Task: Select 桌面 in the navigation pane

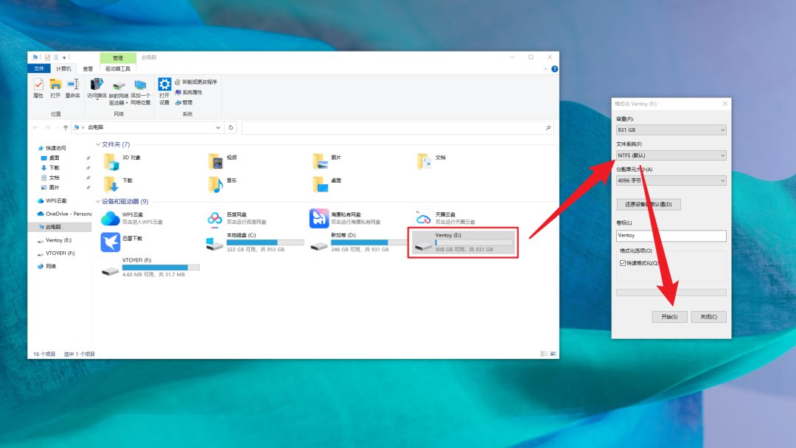Action: pyautogui.click(x=50, y=158)
